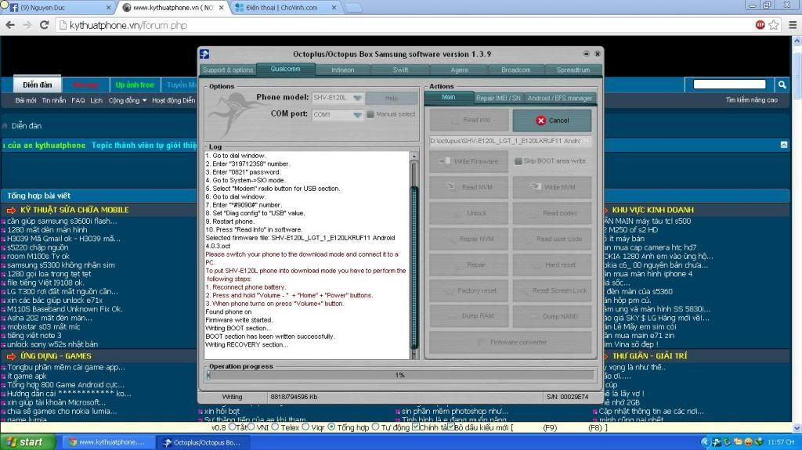Toggle Skip BOOT area write checkbox

point(518,161)
